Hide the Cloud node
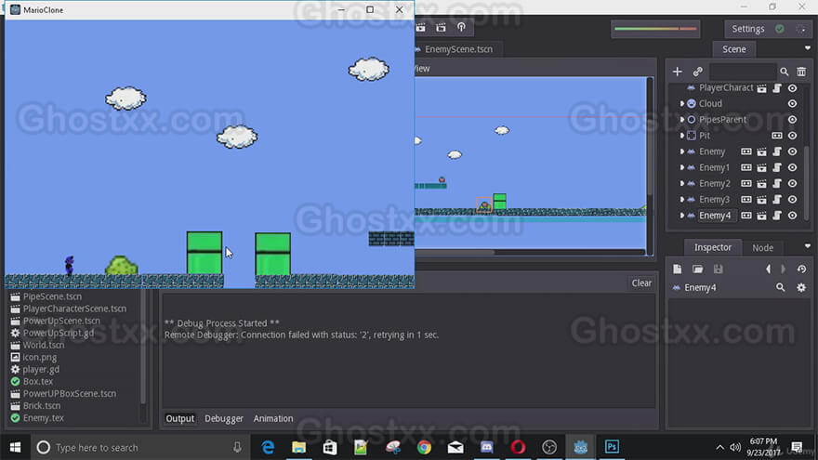Screen dimensions: 818x460 pyautogui.click(x=792, y=104)
